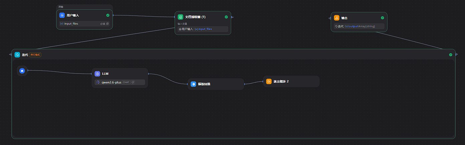465x145 pixels.
Task: Click the orange 输出 node icon
Action: tap(336, 18)
